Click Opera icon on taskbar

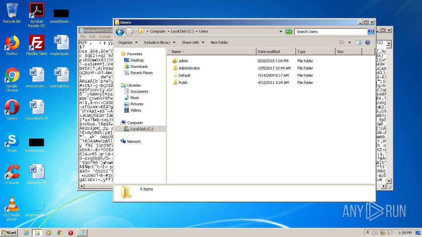pos(71,233)
